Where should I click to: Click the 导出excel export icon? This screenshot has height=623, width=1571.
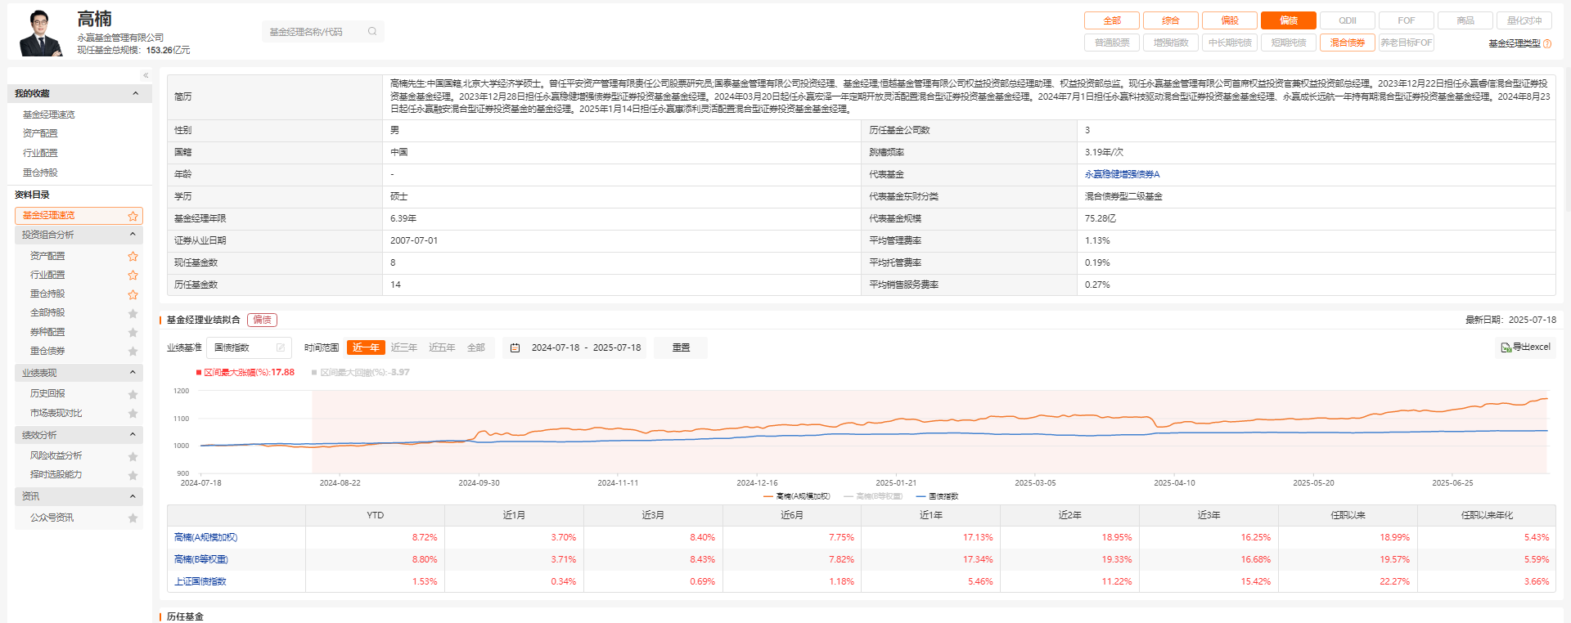click(1506, 347)
